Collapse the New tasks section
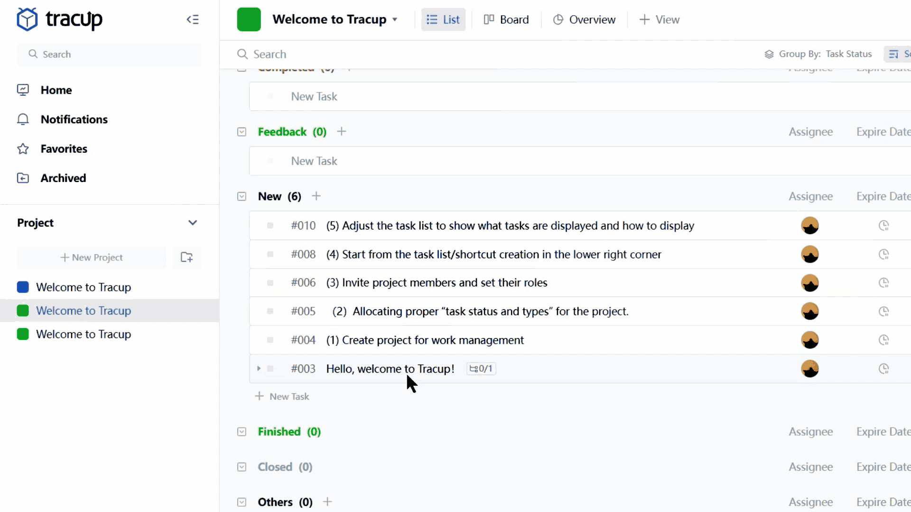Screen dimensions: 911x512 point(242,196)
